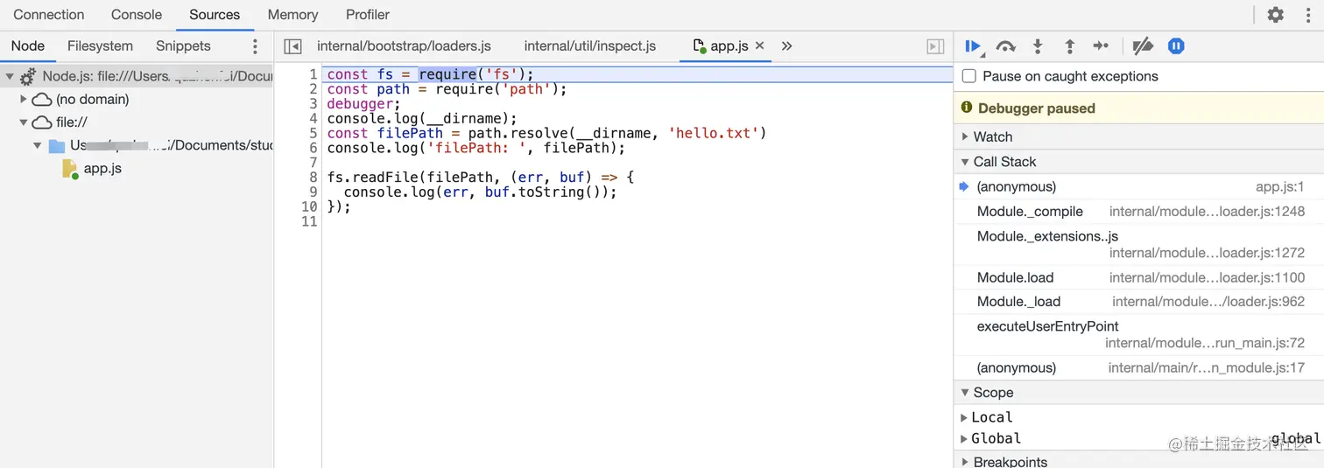Collapse the file:// tree node
The height and width of the screenshot is (468, 1324).
[x=24, y=122]
